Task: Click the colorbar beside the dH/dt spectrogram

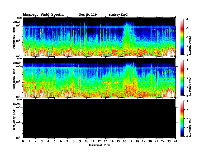Action: click(182, 37)
